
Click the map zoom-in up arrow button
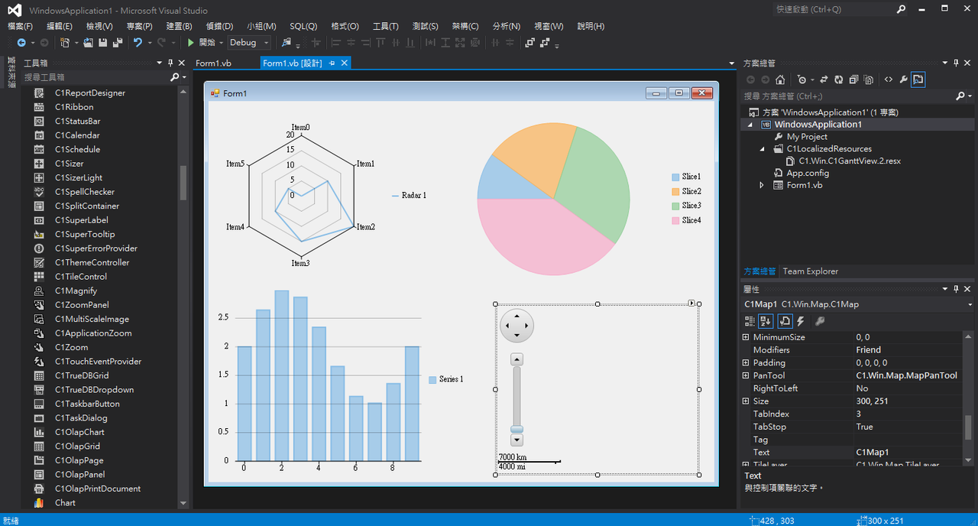pos(517,359)
